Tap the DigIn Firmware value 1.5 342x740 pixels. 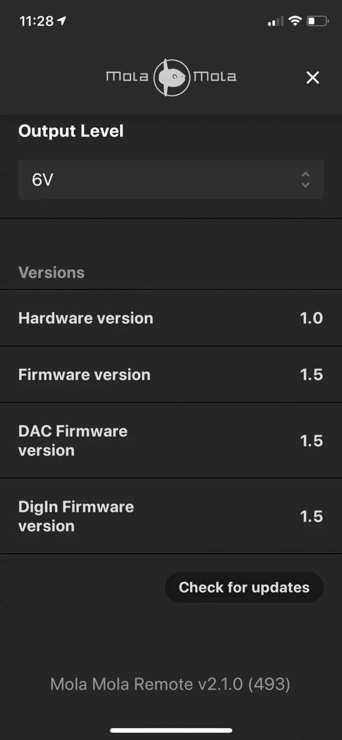click(311, 517)
